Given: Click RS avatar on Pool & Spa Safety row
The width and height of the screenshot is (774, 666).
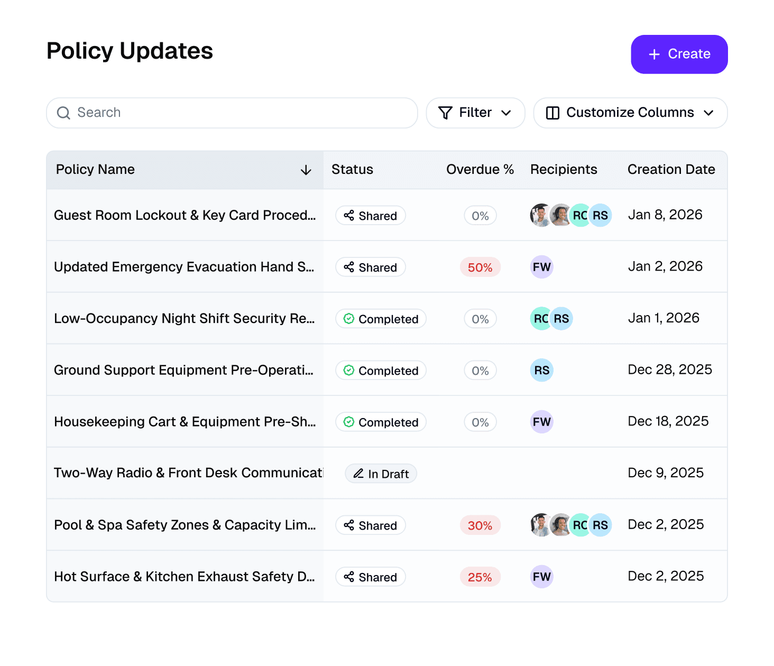Looking at the screenshot, I should [600, 525].
